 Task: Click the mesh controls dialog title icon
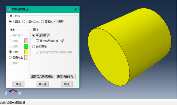pyautogui.click(x=9, y=9)
